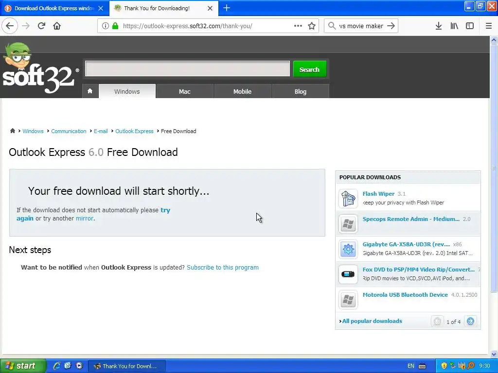The image size is (498, 373).
Task: Open 'Fox DVD to PSP/MP4 Video Rip' link
Action: 419,269
